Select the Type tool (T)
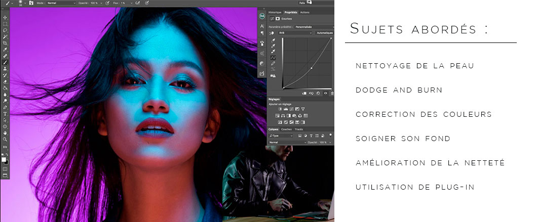The width and height of the screenshot is (536, 222). point(5,114)
